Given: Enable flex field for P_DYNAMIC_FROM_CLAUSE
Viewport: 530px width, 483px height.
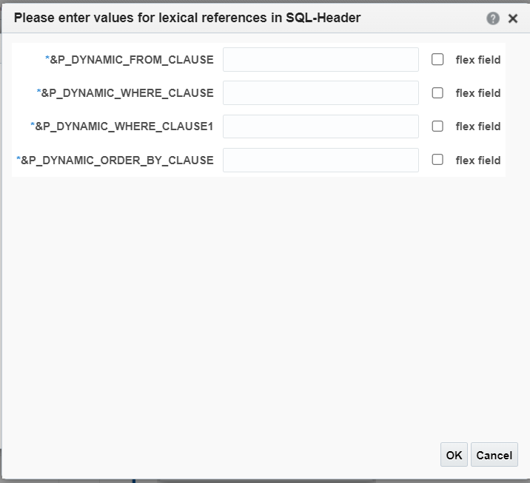Looking at the screenshot, I should pos(437,59).
